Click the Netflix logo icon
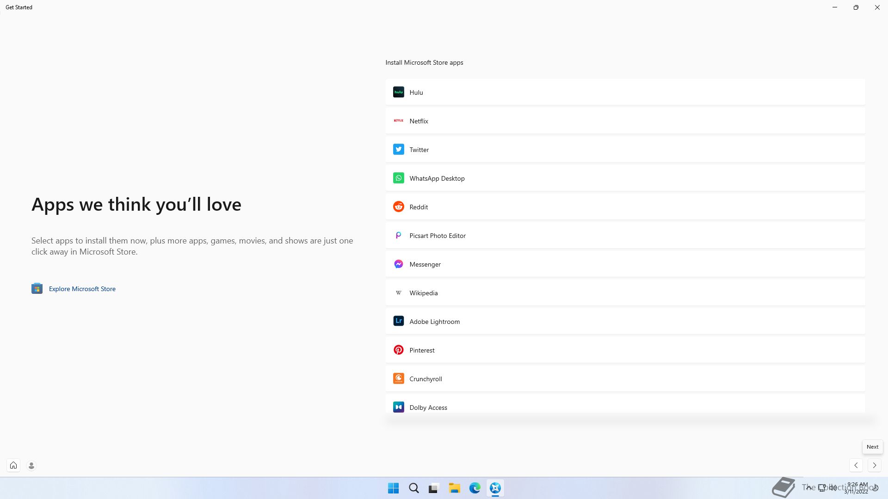Screen dimensions: 888x499 pos(398,121)
